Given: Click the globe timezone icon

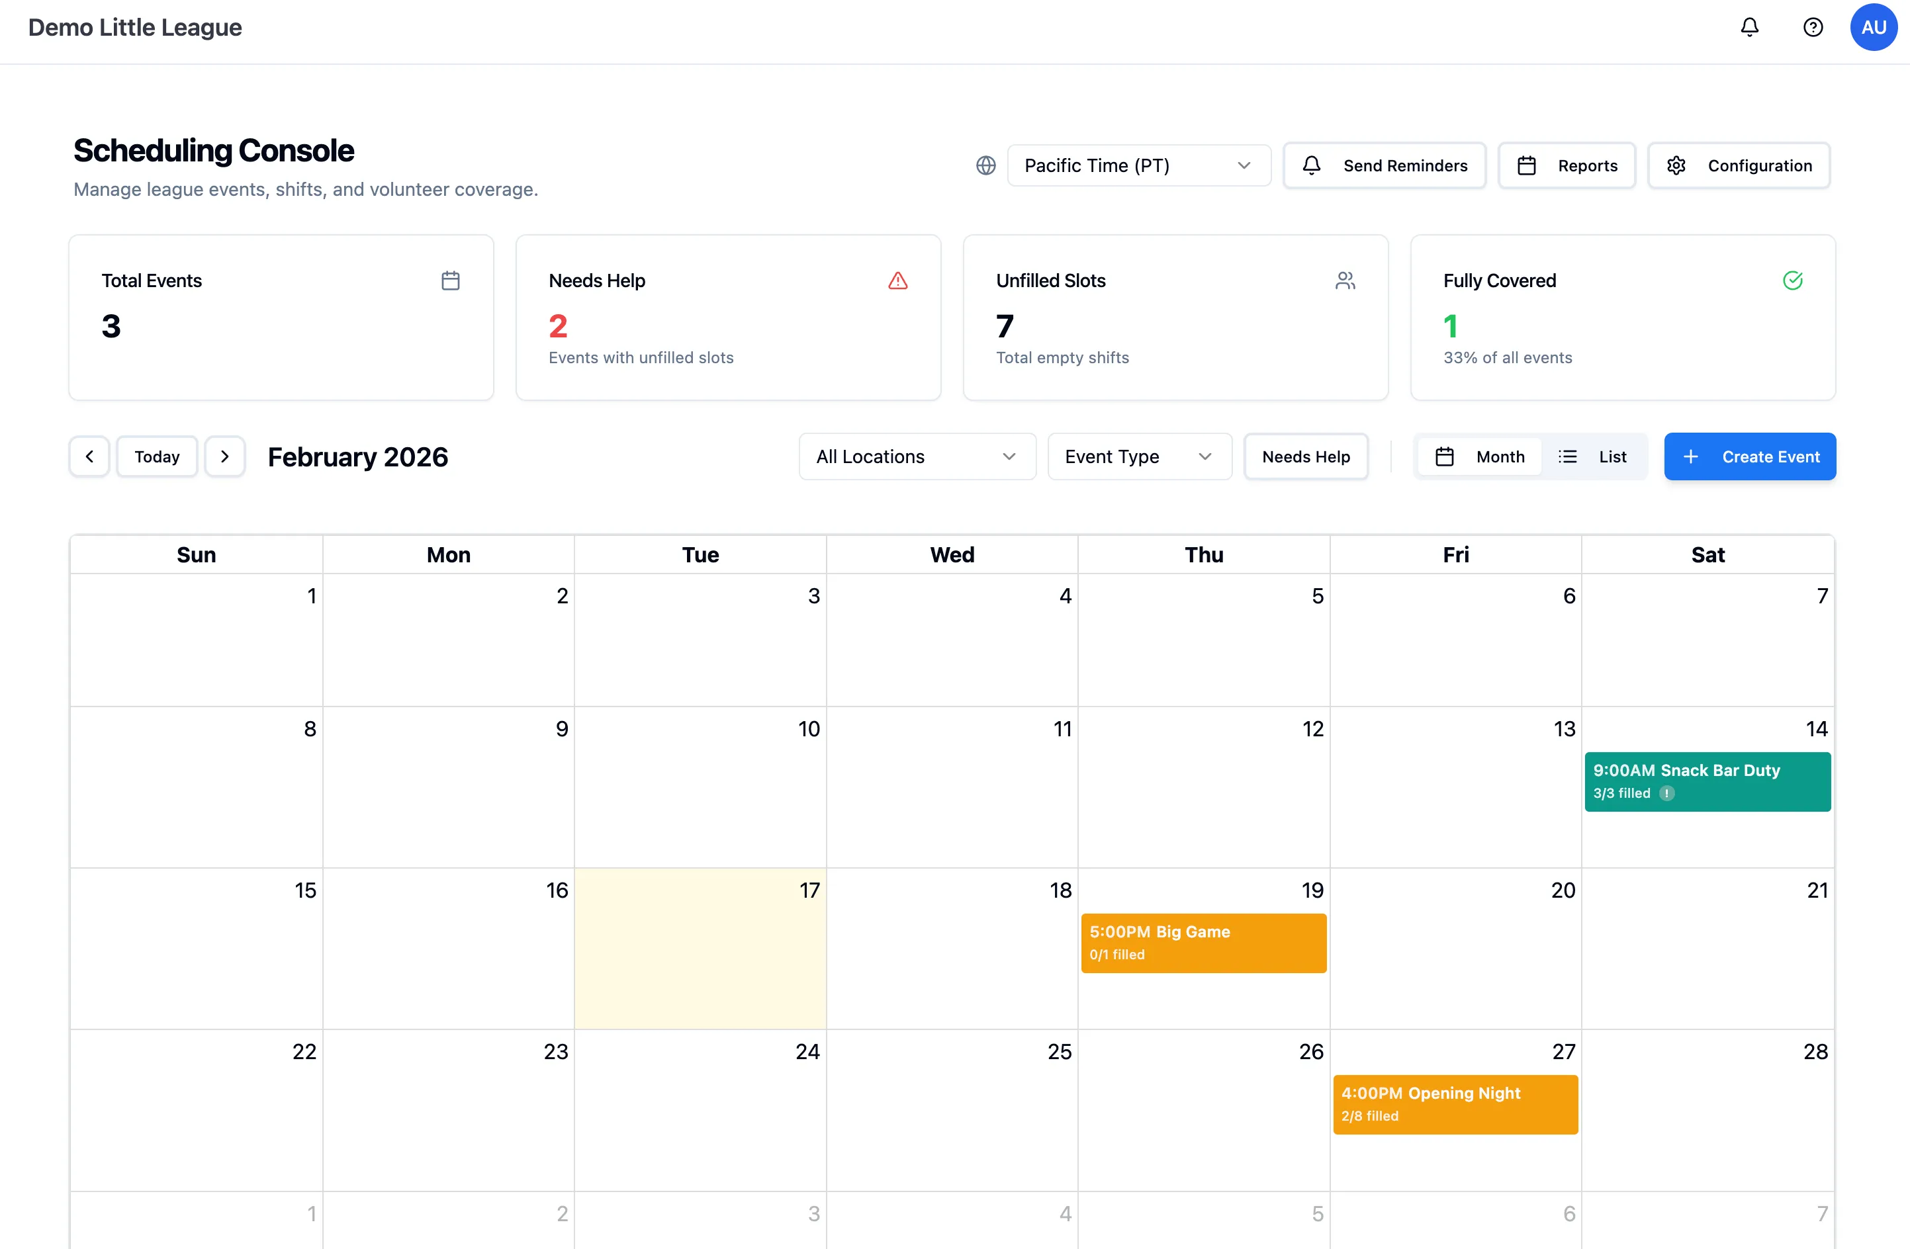Looking at the screenshot, I should [985, 165].
